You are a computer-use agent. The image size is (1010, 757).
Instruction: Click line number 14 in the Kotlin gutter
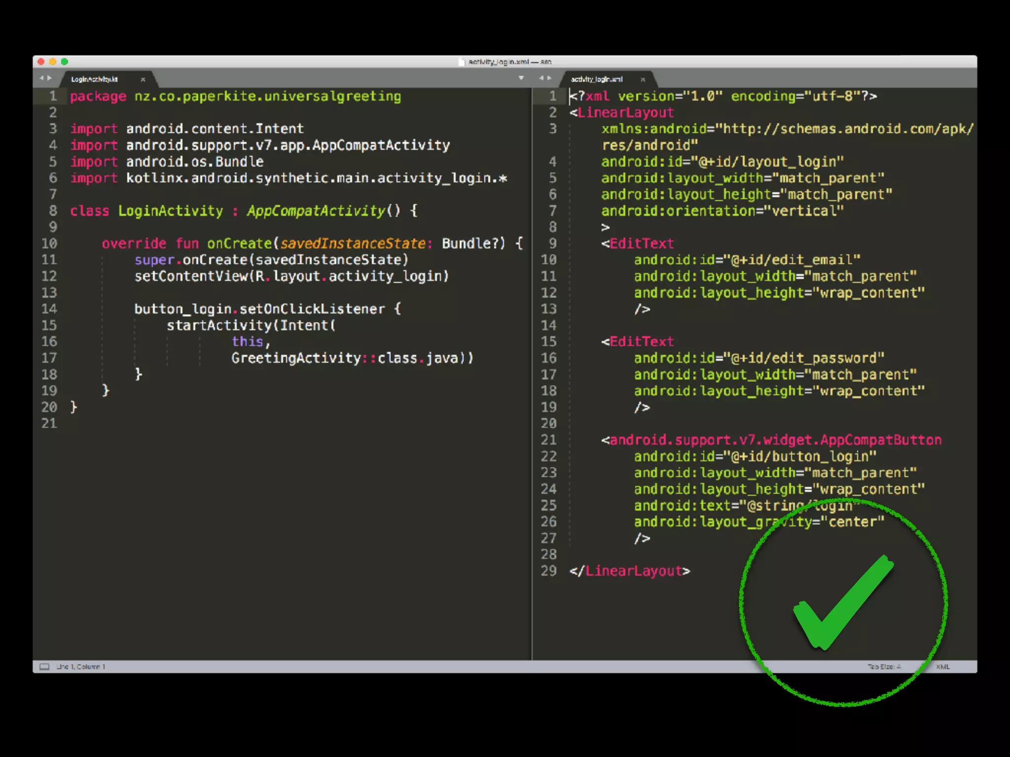49,309
